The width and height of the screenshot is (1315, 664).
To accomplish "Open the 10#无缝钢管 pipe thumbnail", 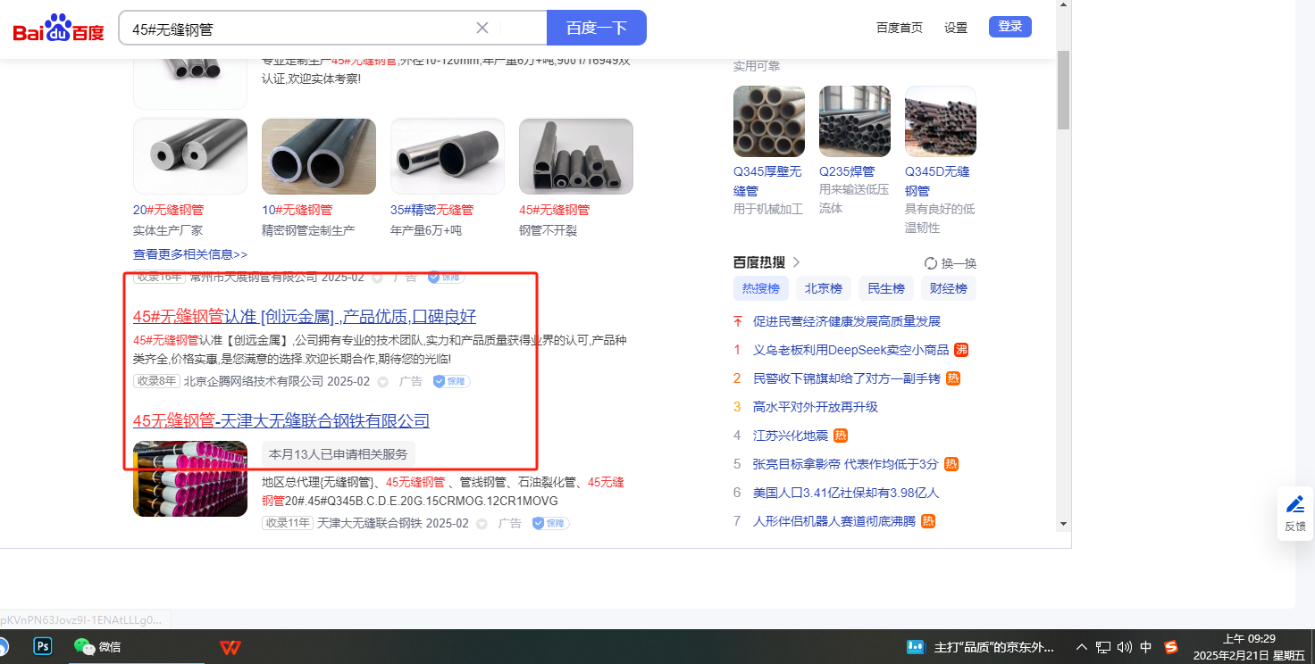I will pos(319,156).
